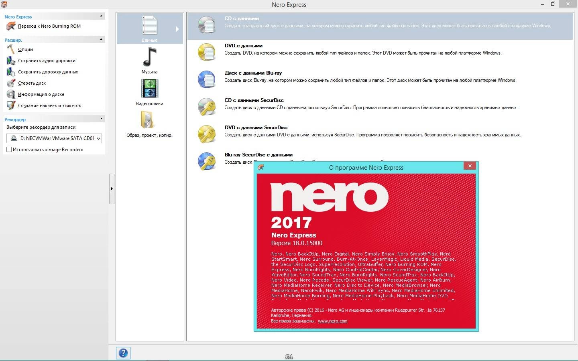Screen dimensions: 578x361
Task: Toggle the side panel collapse arrow
Action: pos(112,189)
